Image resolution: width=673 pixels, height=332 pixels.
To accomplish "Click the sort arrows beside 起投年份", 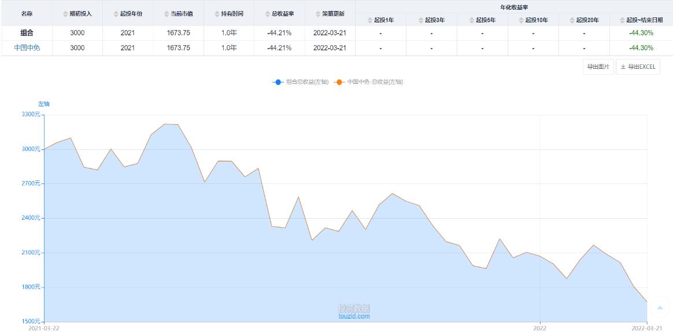I will point(116,14).
